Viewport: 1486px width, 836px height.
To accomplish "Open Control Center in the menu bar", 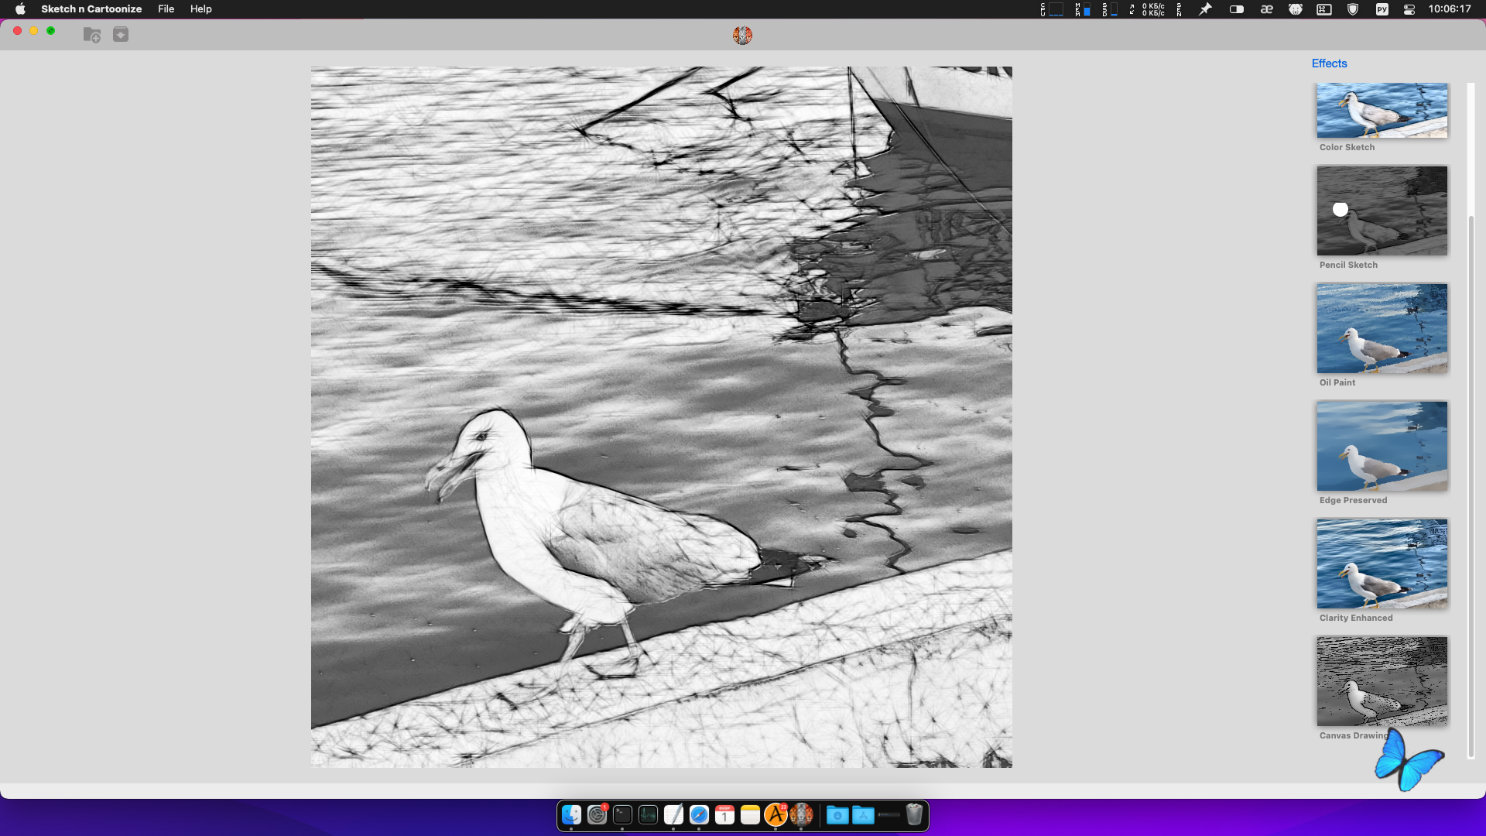I will (x=1409, y=9).
